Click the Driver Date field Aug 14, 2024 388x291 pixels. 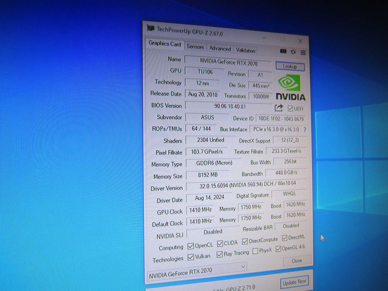209,197
